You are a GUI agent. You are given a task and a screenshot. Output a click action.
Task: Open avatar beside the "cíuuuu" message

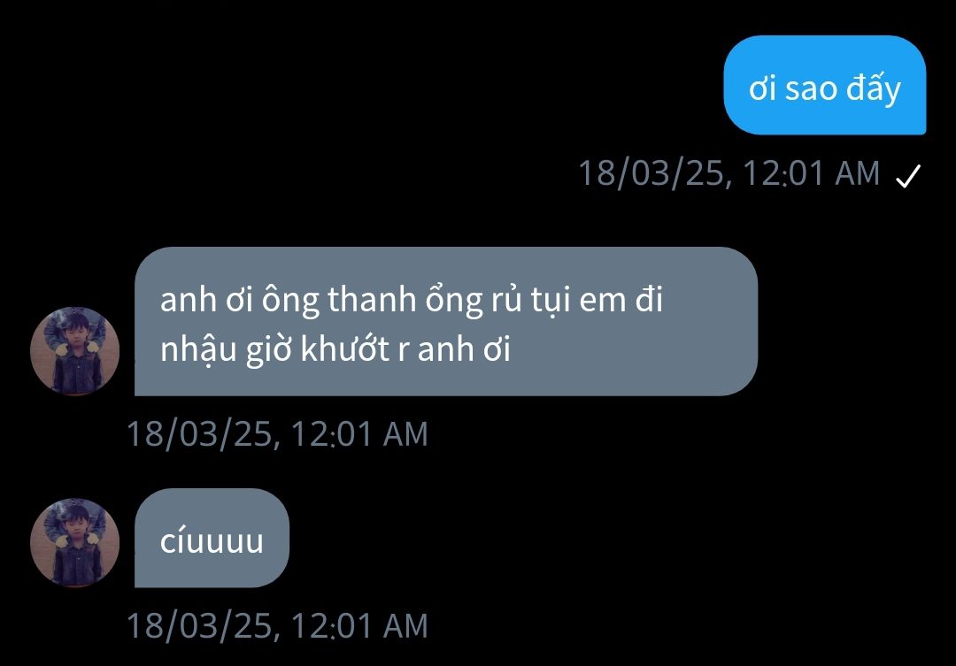pyautogui.click(x=74, y=543)
